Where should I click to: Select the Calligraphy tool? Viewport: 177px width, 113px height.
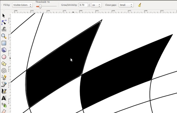pos(4,91)
